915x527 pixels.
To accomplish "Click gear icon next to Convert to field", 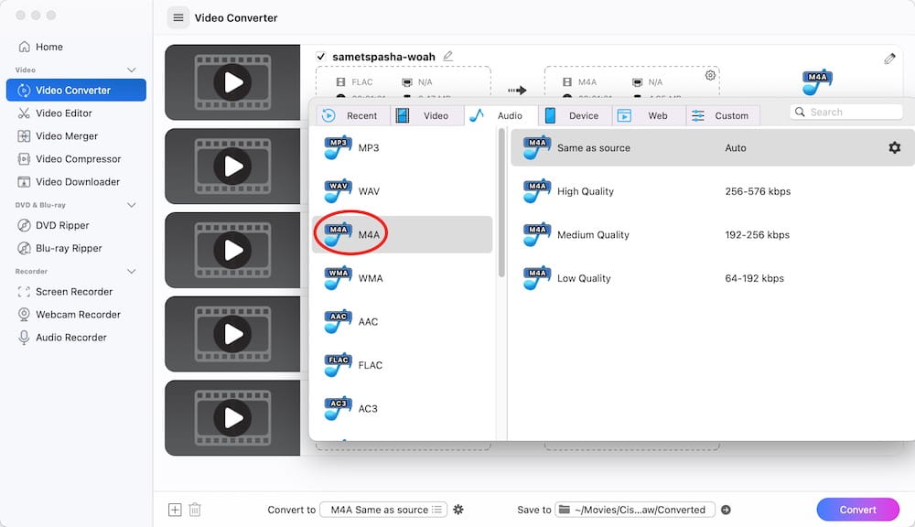I will [458, 510].
